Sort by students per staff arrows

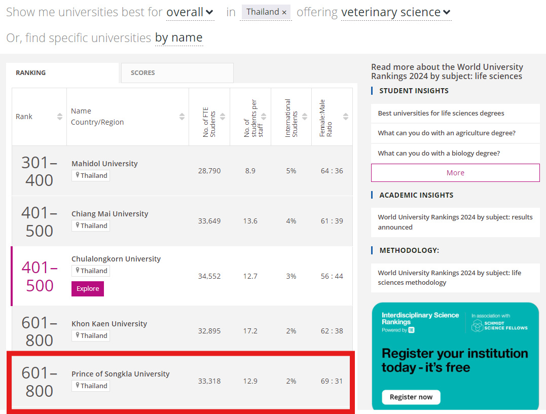click(x=264, y=117)
